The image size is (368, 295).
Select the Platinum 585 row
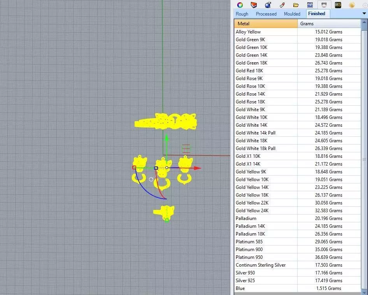(297, 241)
